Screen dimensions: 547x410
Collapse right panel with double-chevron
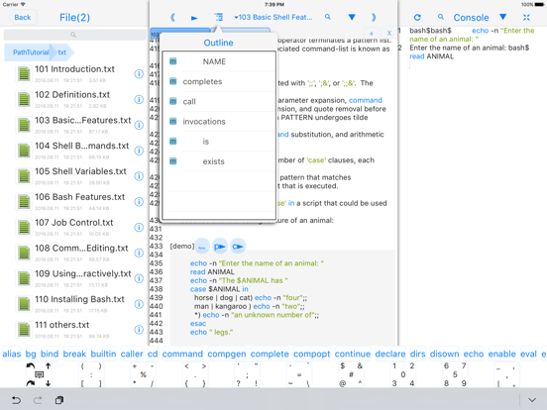374,18
